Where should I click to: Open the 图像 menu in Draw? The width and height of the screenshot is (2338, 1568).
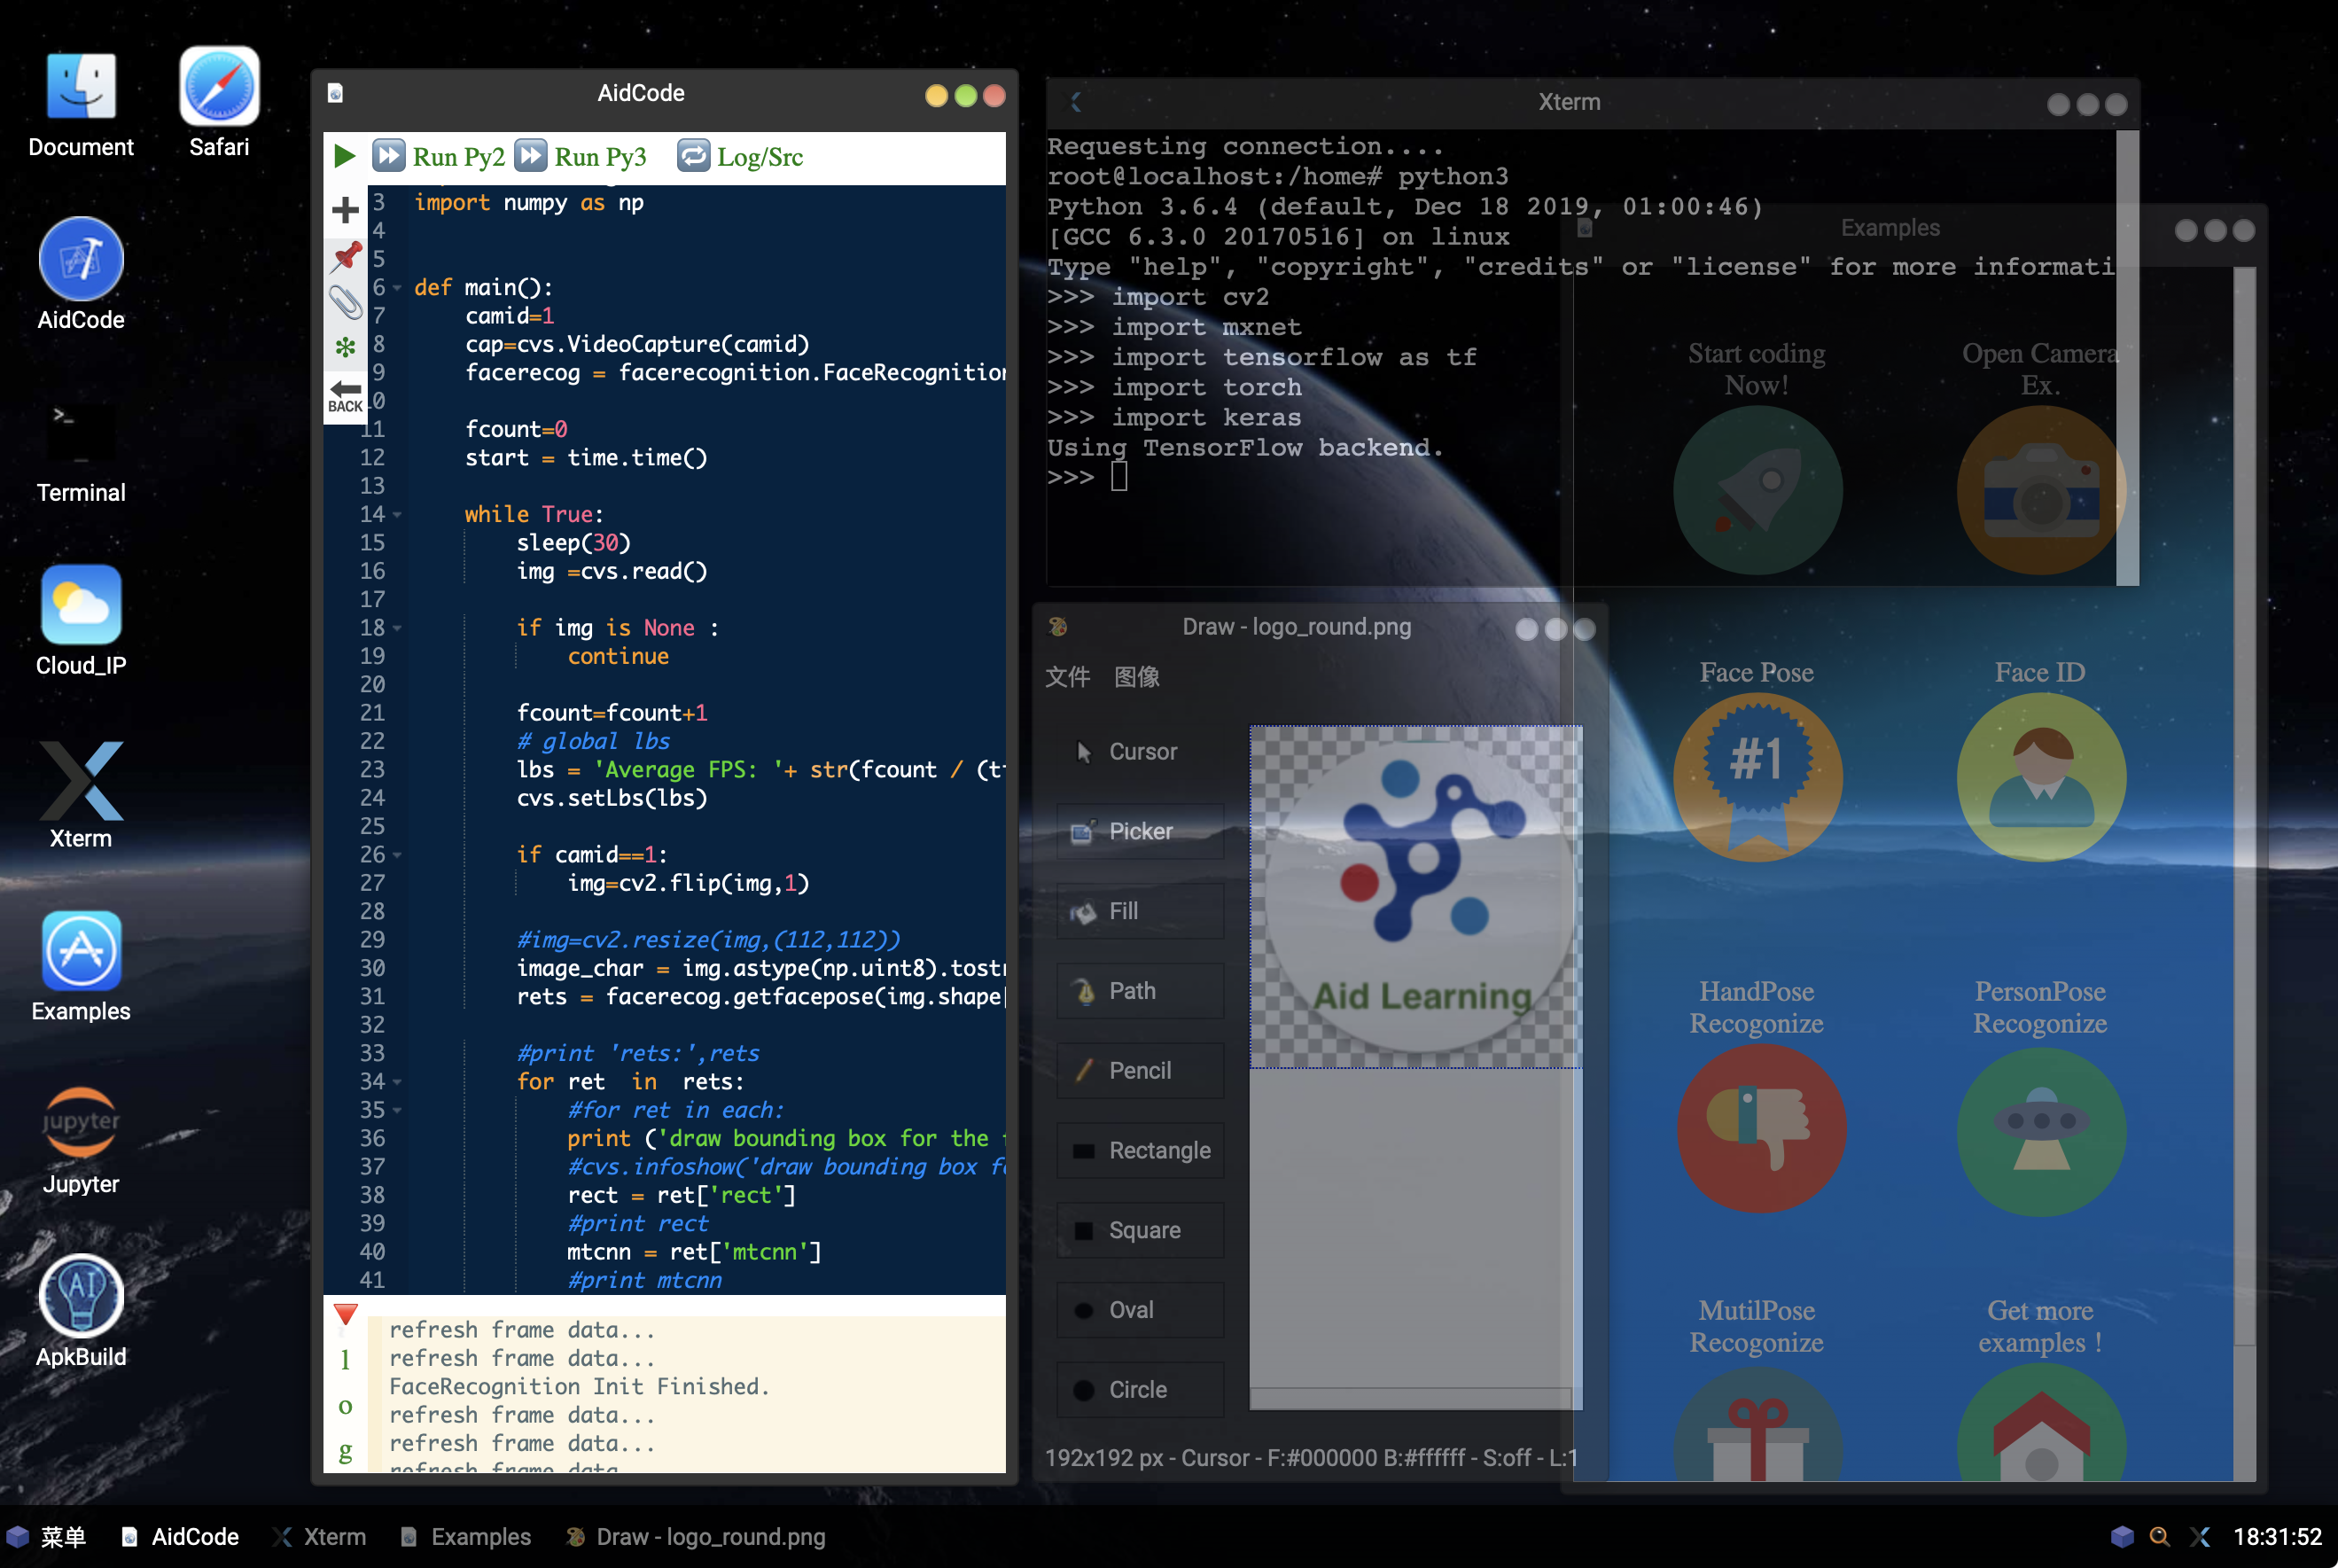(x=1136, y=677)
